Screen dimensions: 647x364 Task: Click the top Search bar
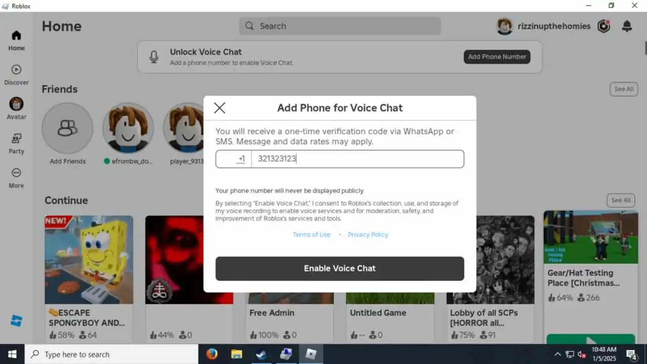pos(340,26)
